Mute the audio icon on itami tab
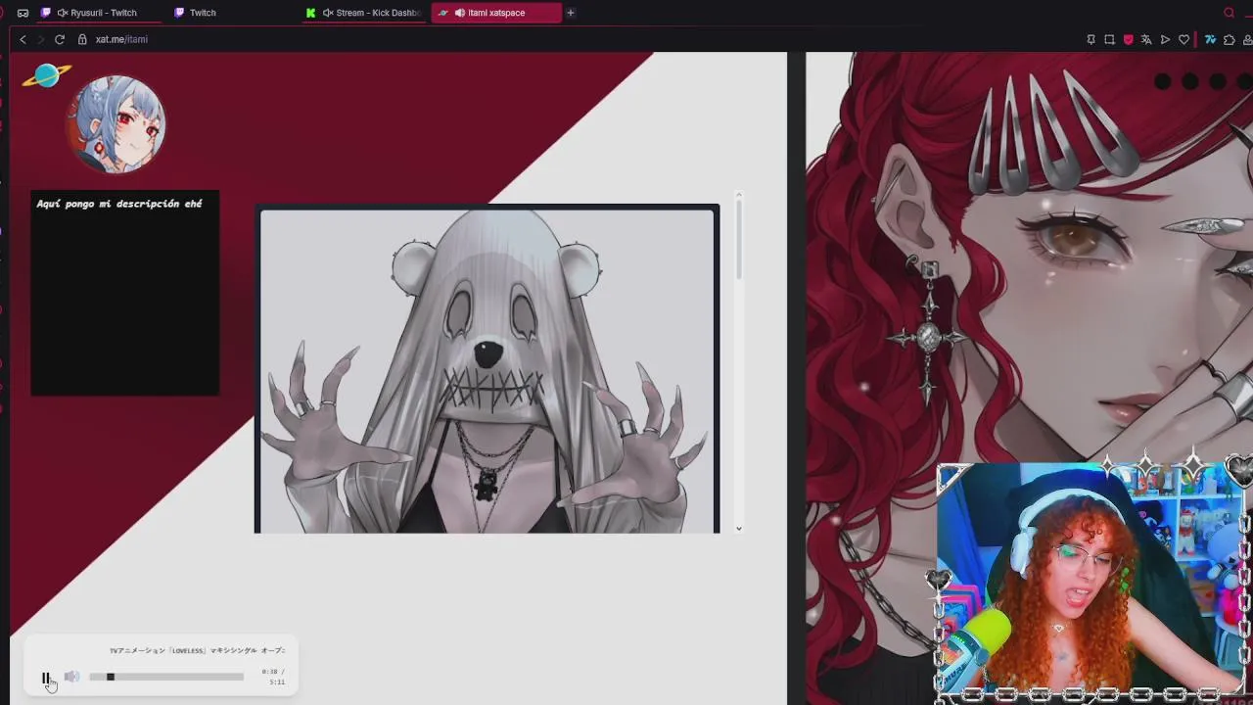 pyautogui.click(x=460, y=13)
